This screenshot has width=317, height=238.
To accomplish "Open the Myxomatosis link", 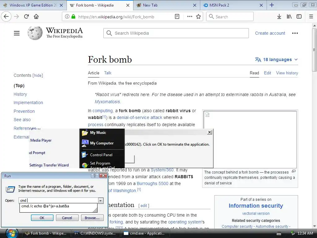I will pos(107,102).
